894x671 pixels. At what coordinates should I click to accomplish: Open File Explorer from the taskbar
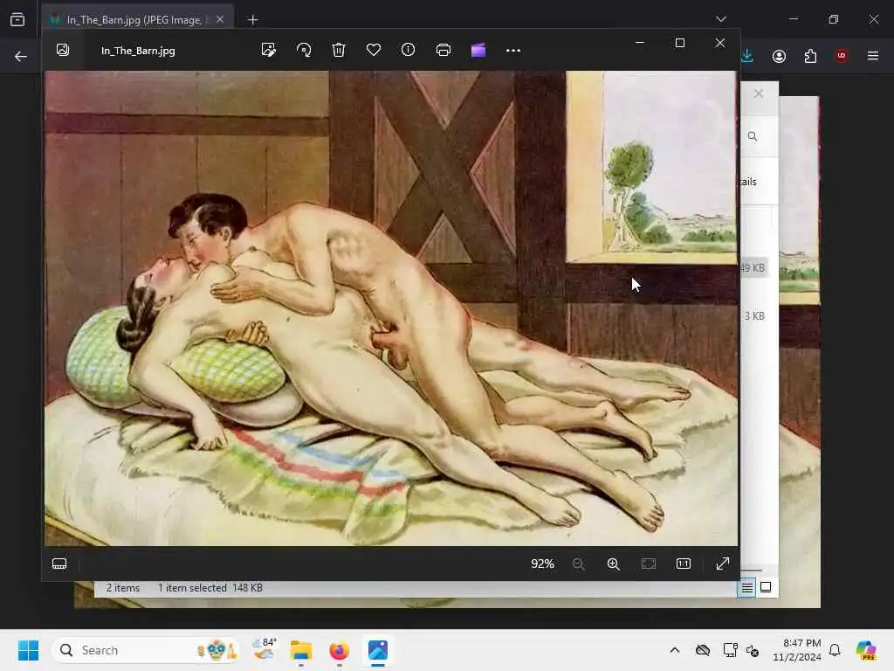[x=301, y=650]
